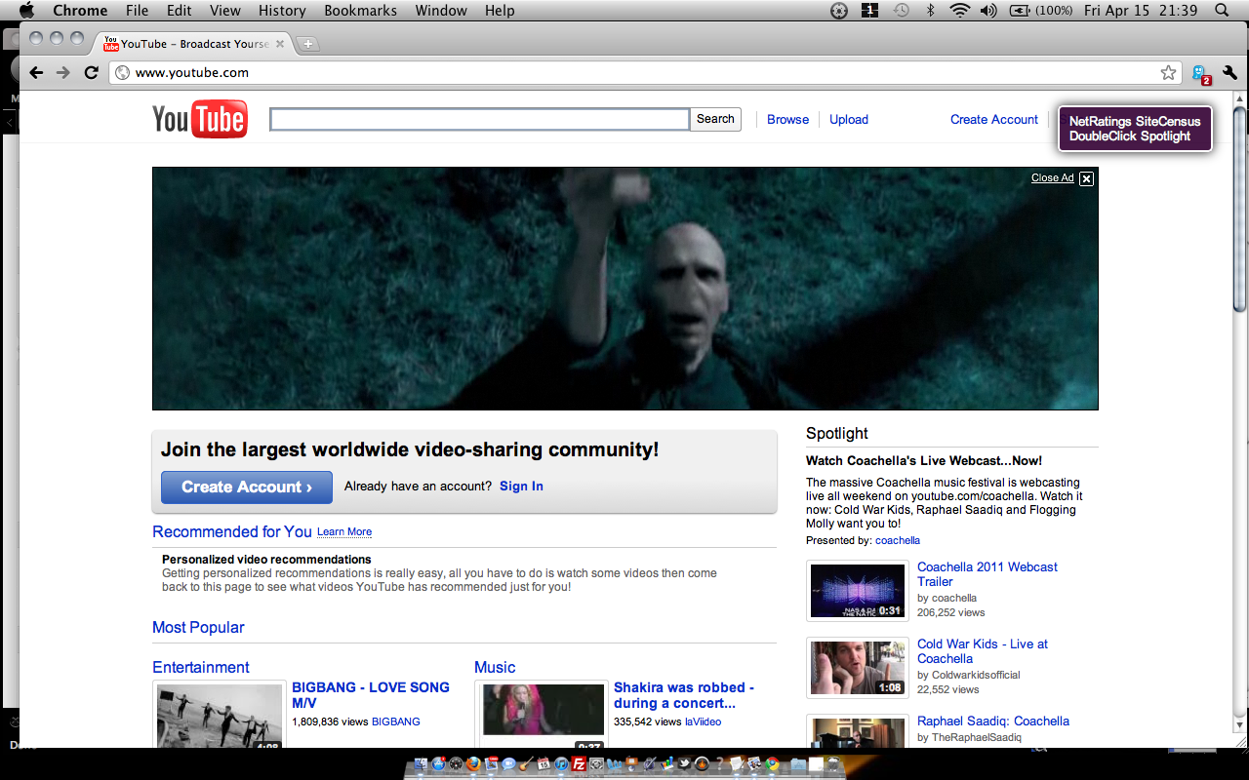Close the ad with the X icon
The image size is (1249, 780).
(x=1086, y=178)
